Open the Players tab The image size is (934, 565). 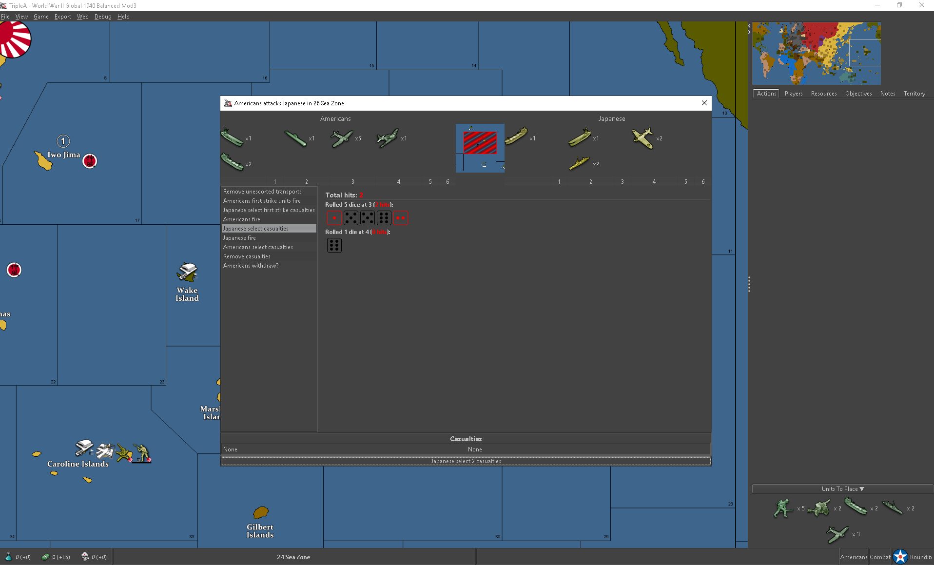(793, 94)
